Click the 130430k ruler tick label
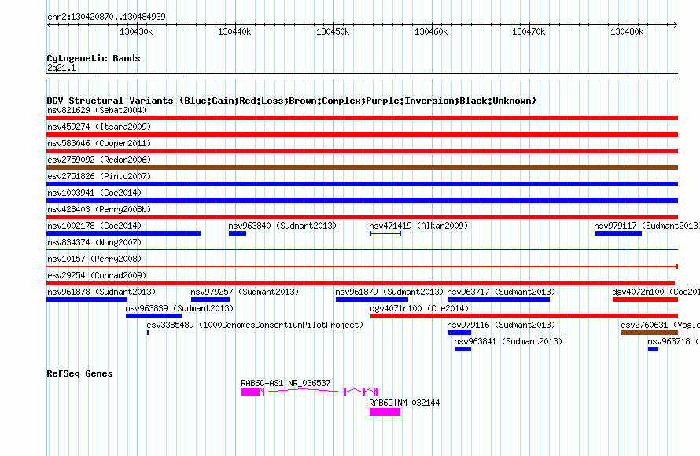 pos(136,31)
